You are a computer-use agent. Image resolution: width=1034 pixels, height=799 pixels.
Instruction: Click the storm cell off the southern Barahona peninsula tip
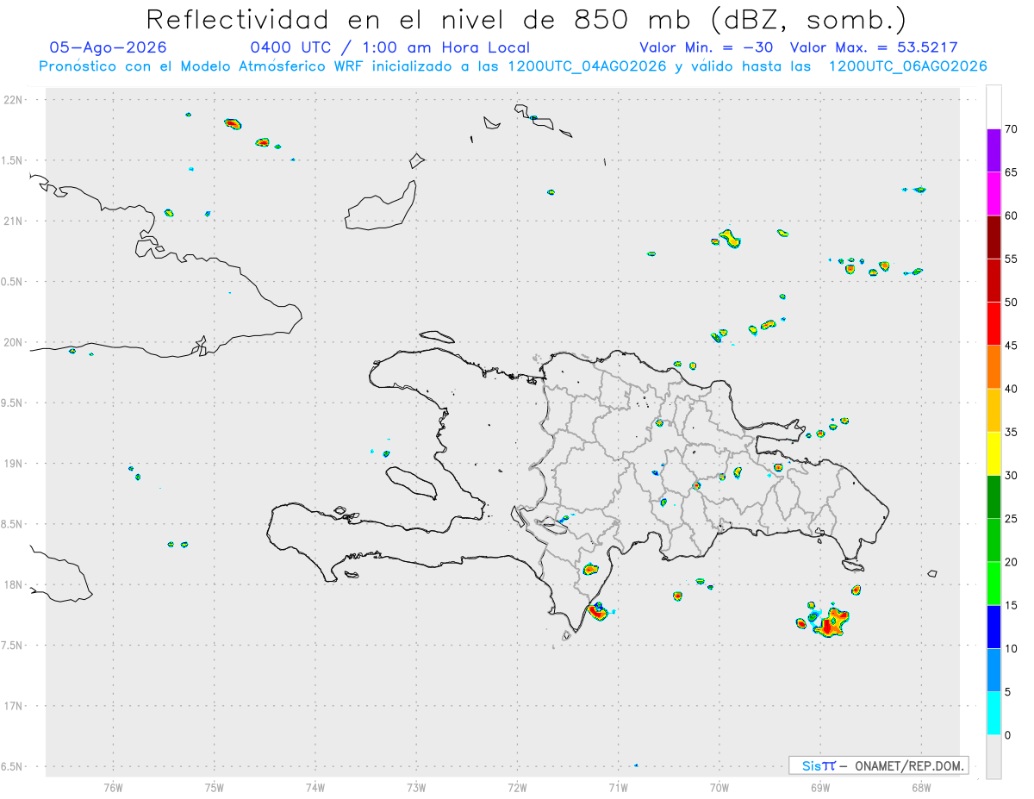(597, 612)
